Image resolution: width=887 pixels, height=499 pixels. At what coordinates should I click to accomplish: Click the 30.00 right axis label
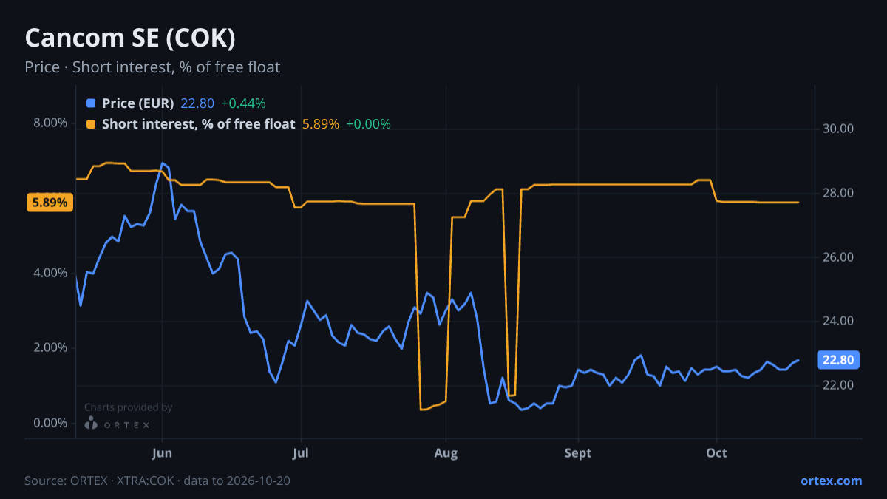(838, 129)
